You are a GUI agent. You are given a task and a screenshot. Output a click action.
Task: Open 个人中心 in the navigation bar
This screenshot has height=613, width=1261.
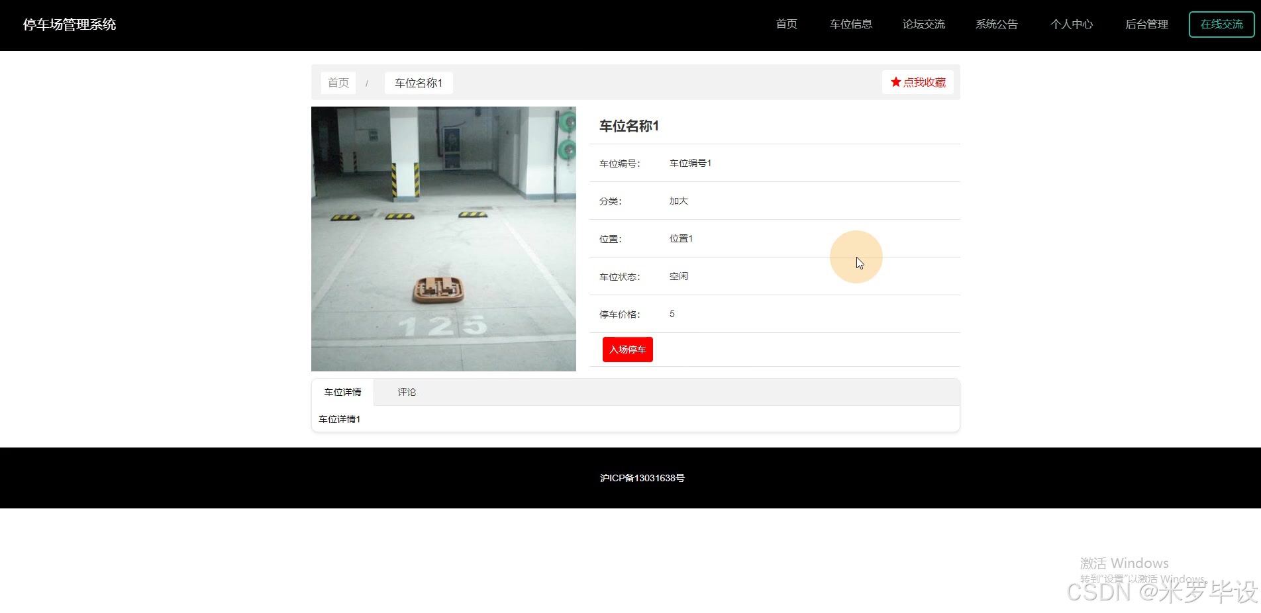pyautogui.click(x=1072, y=24)
